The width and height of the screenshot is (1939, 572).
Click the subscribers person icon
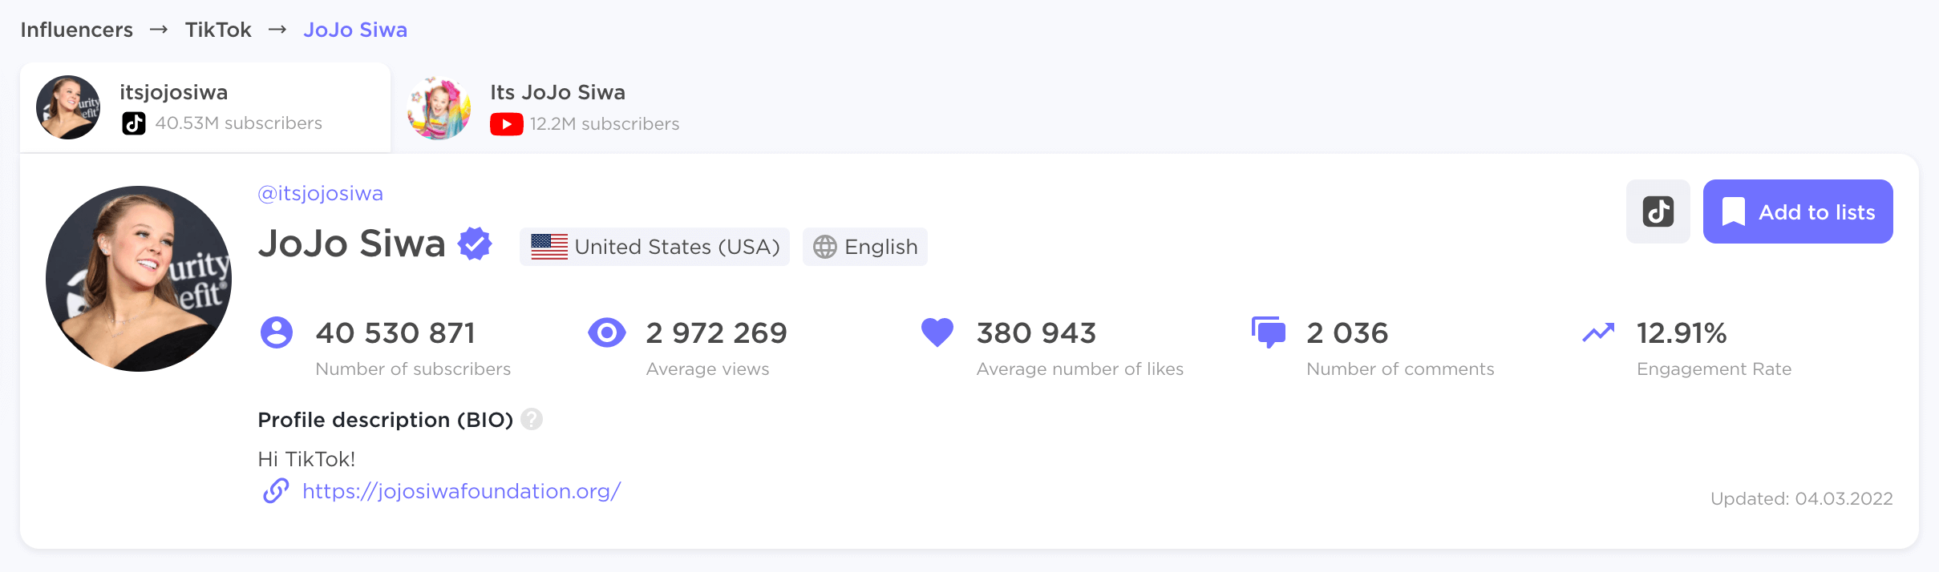[x=277, y=332]
